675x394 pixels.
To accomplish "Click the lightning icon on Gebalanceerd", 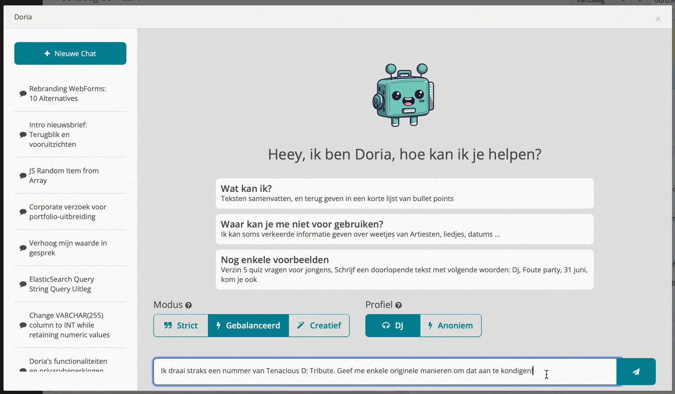I will click(219, 325).
